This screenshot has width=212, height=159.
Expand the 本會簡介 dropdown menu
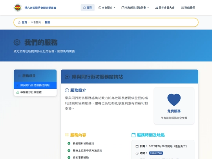pos(107,7)
